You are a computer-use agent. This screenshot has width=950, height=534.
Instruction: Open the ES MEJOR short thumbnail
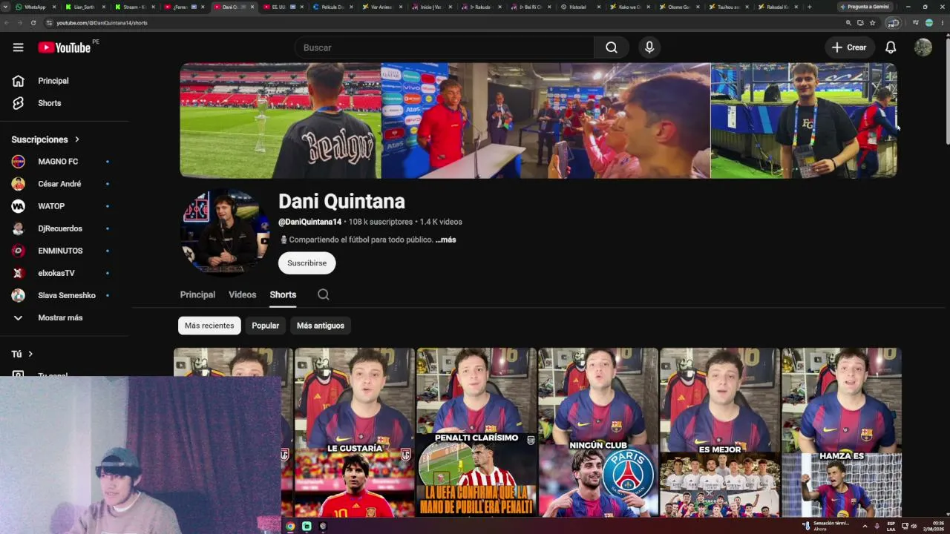tap(720, 432)
